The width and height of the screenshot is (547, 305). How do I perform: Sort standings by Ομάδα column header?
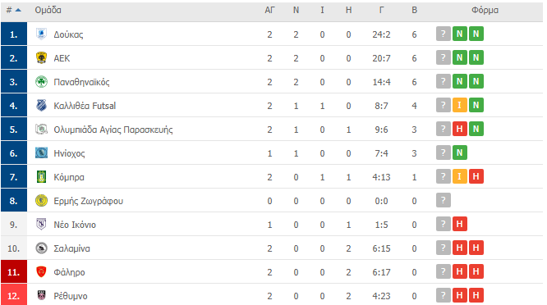(48, 10)
